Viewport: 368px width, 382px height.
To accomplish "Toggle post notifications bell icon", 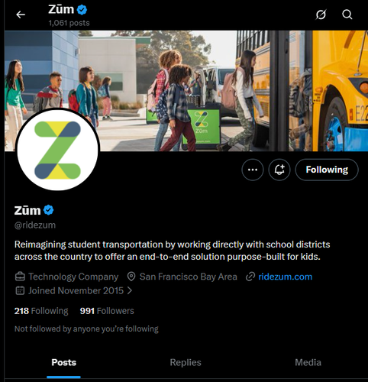I will pos(279,170).
